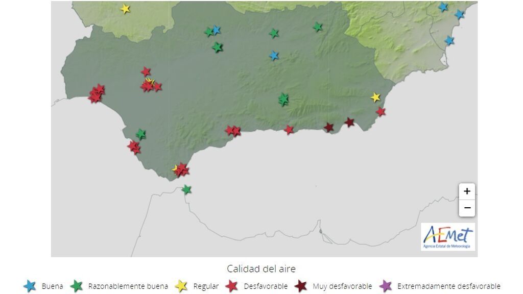Click the red star below the eastern yellow star
The height and width of the screenshot is (294, 523).
[x=381, y=111]
